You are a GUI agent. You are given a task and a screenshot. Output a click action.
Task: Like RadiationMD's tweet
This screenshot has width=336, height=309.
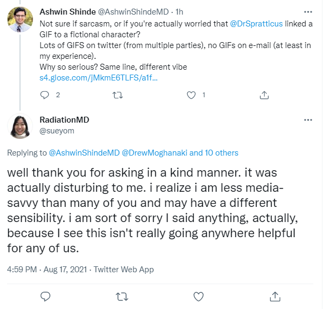click(x=199, y=296)
